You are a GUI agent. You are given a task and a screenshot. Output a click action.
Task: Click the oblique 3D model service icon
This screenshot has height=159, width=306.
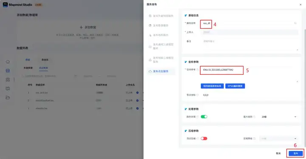pos(150,60)
